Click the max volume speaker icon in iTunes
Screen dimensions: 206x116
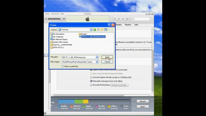(64, 19)
